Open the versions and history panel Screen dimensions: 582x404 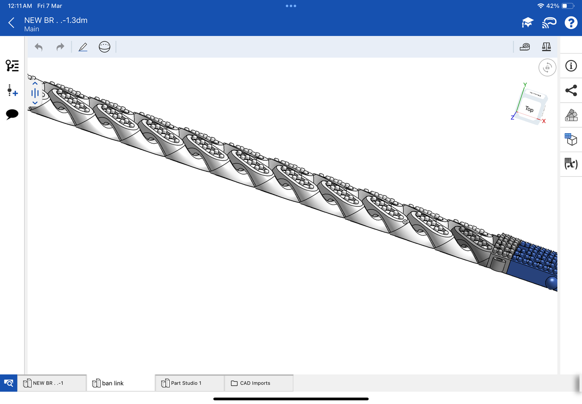12,66
